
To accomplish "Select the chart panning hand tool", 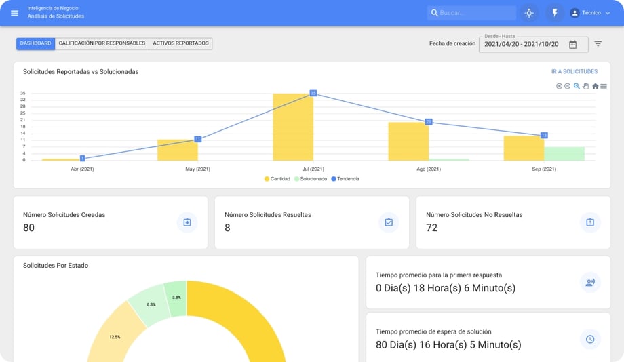I will click(x=586, y=86).
